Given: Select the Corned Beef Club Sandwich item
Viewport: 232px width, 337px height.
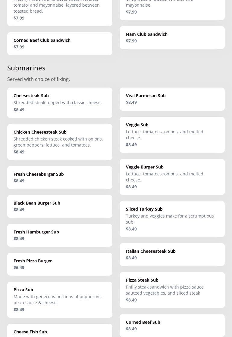Looking at the screenshot, I should point(60,44).
